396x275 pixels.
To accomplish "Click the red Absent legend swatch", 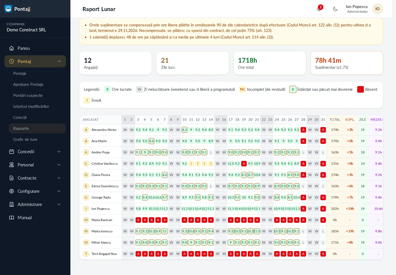I will tap(360, 89).
